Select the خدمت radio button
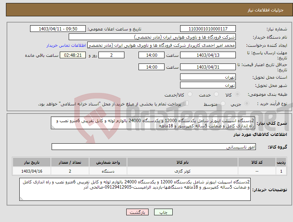The width and height of the screenshot is (293, 222). click(x=216, y=94)
